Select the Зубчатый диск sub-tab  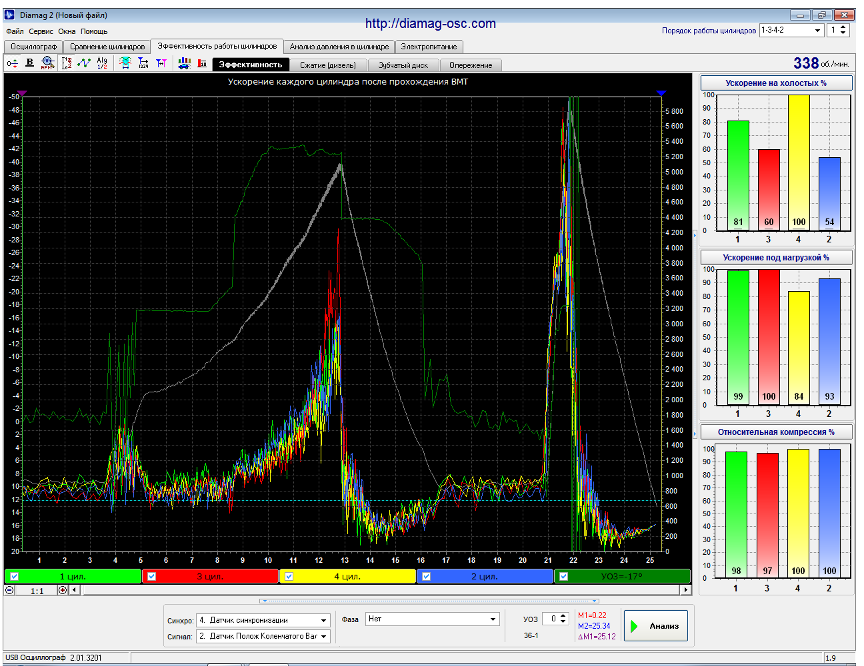(403, 65)
